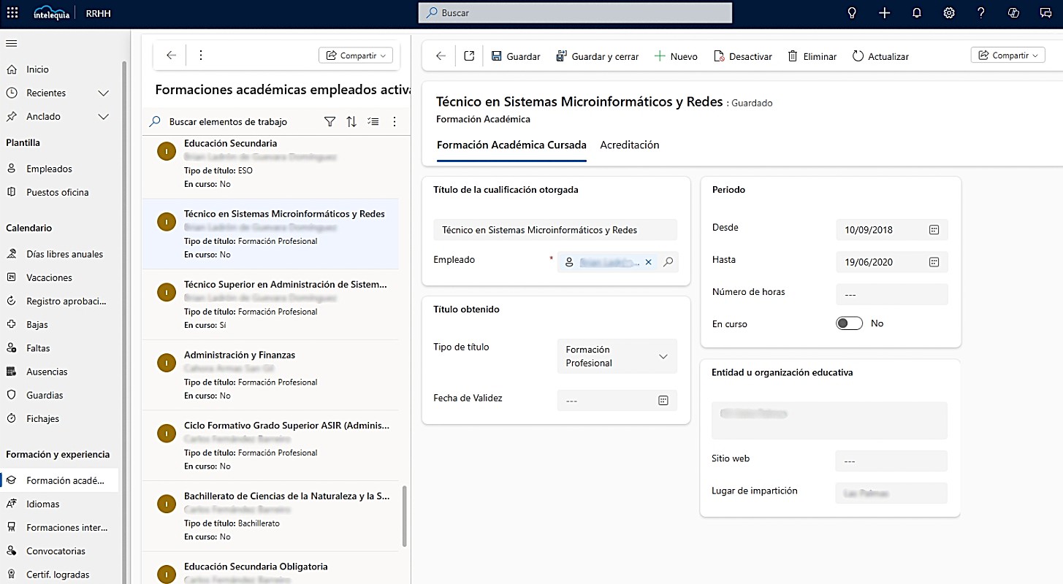This screenshot has width=1063, height=584.
Task: Expand the Recientes section
Action: click(x=103, y=93)
